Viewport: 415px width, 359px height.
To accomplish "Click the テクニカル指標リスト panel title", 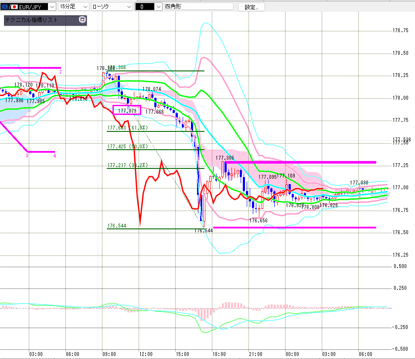I will click(31, 20).
